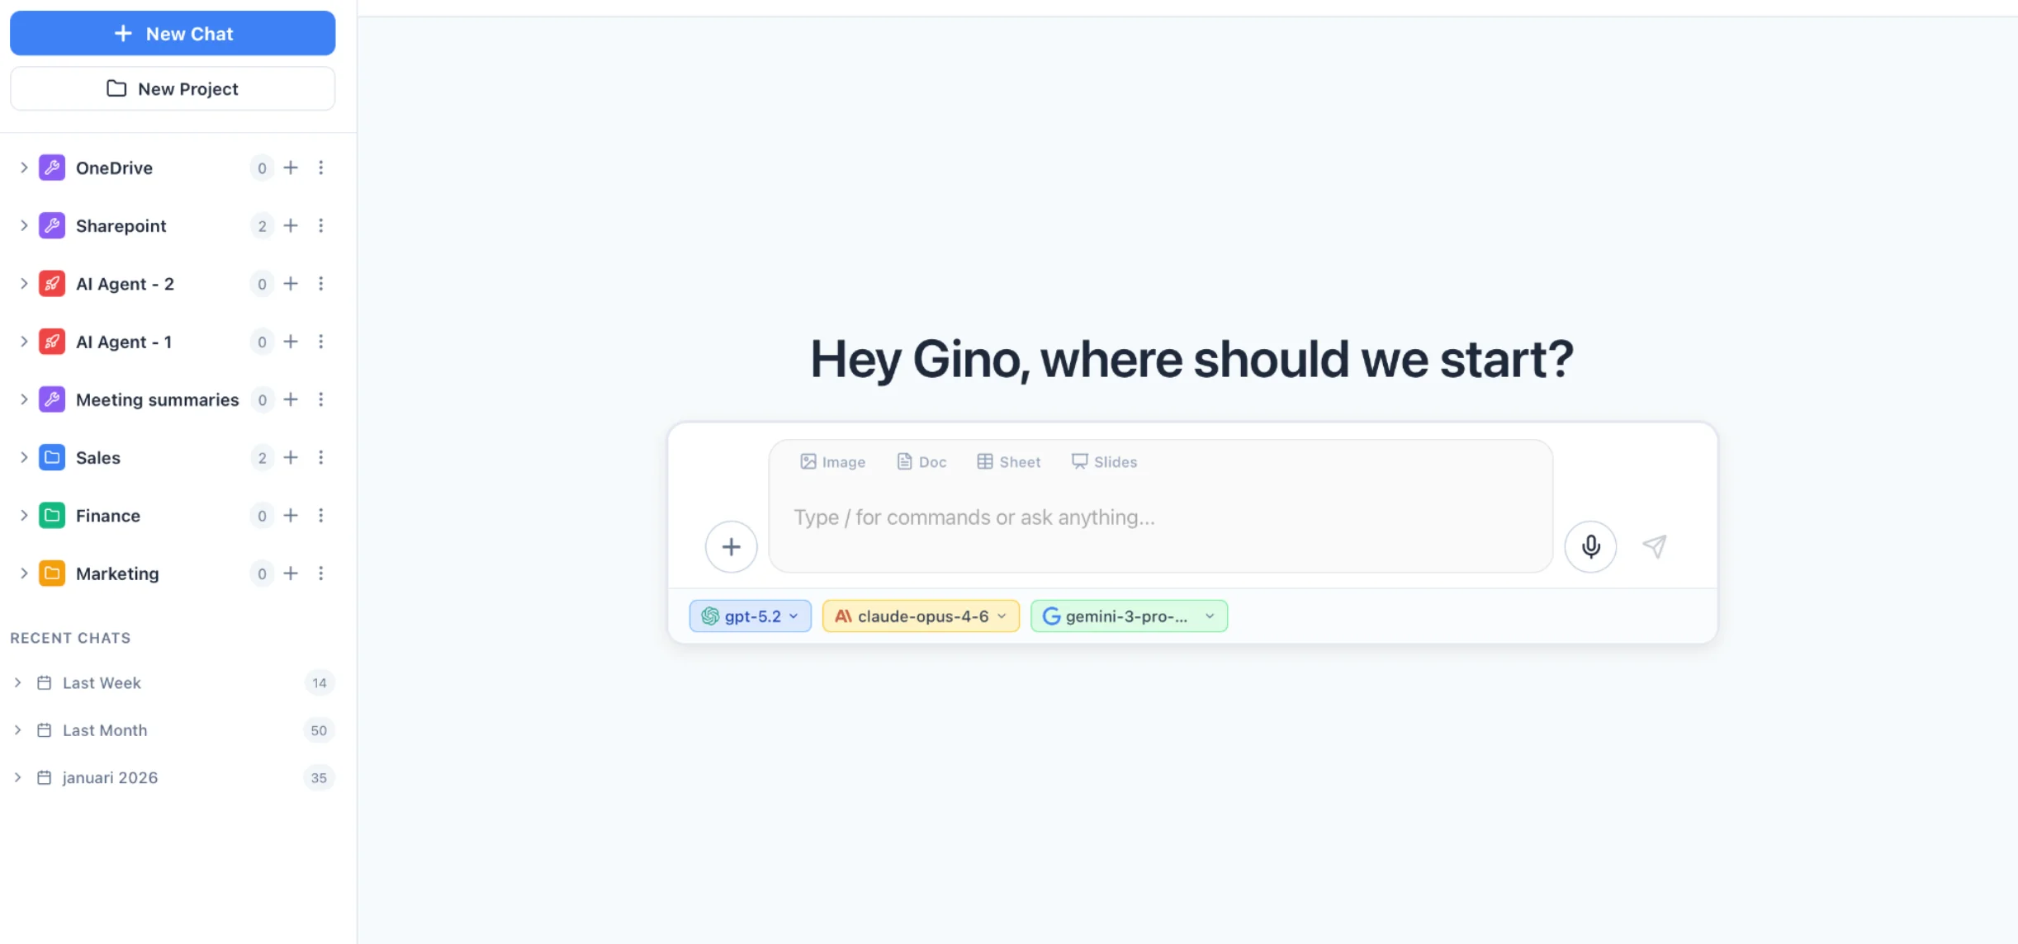Click the green Finance folder icon
Screen dimensions: 2018x944
(52, 516)
